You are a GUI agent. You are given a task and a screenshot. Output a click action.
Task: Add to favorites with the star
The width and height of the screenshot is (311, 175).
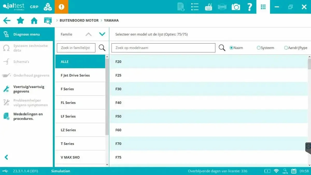[x=20, y=20]
